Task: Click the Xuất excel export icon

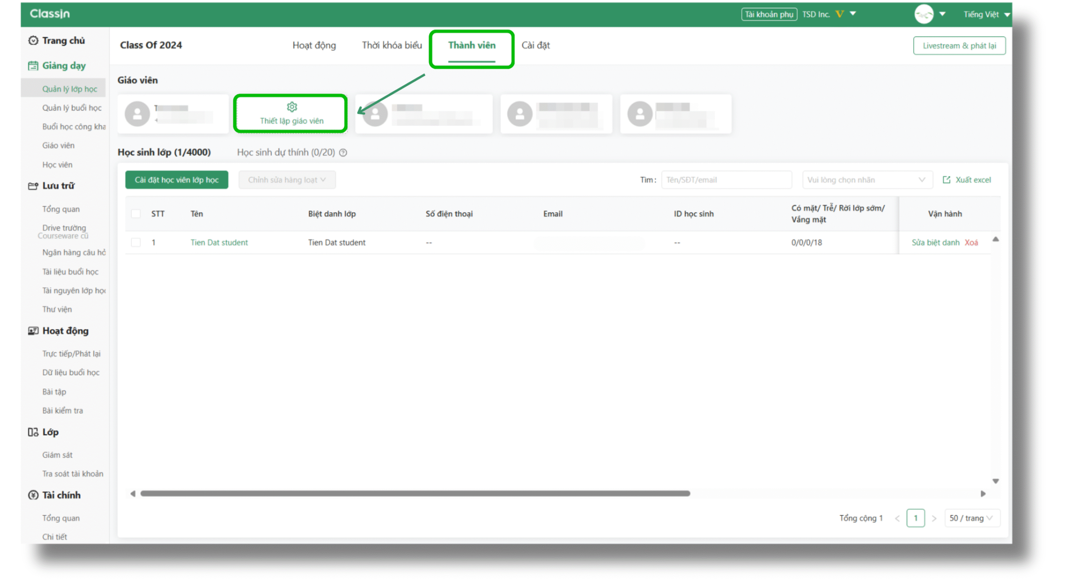Action: click(x=947, y=180)
